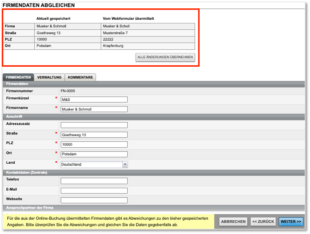
Task: Click the Alle Änderungen übernehmen button
Action: [165, 57]
